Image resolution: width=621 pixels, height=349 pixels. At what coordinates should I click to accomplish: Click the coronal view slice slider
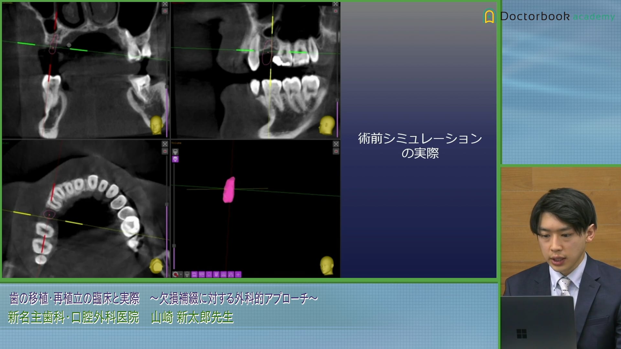pos(167,87)
